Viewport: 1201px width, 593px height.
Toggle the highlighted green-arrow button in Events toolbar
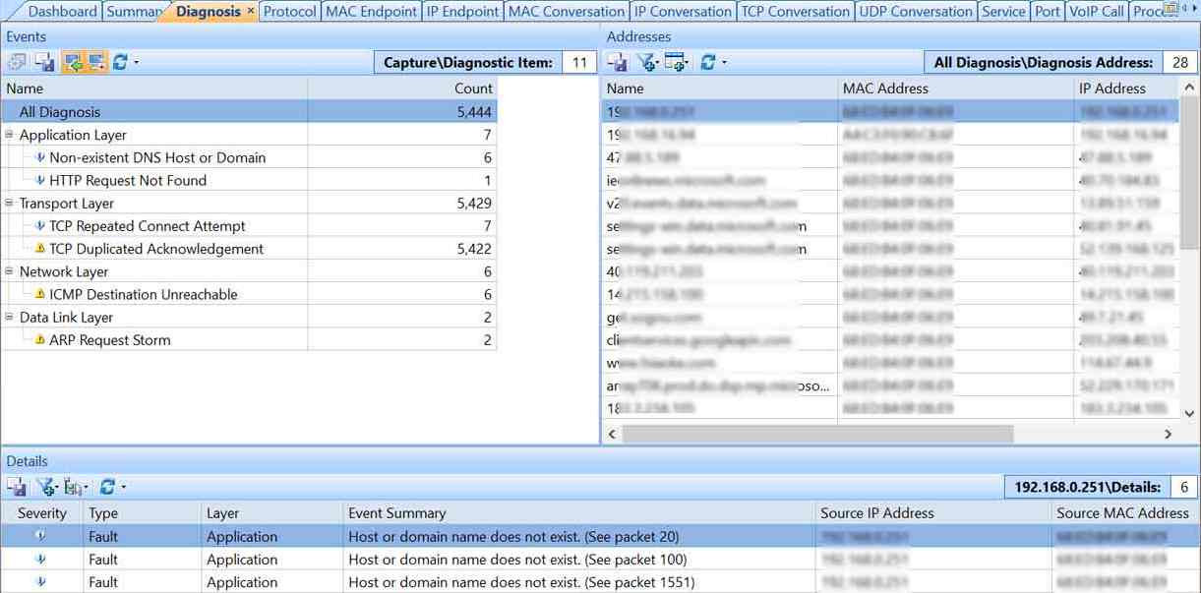click(x=72, y=62)
